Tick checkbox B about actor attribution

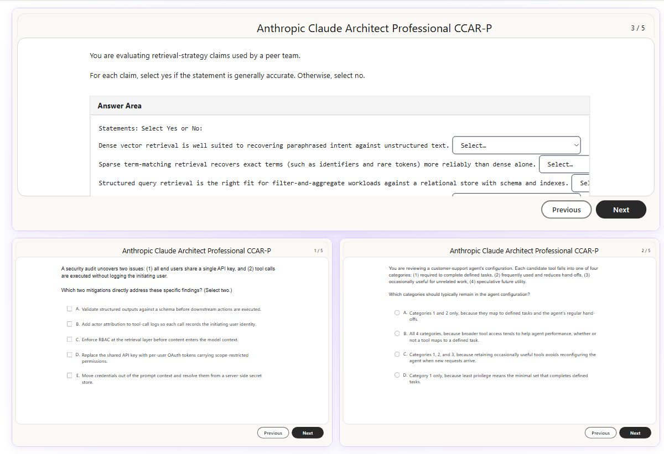click(x=70, y=324)
